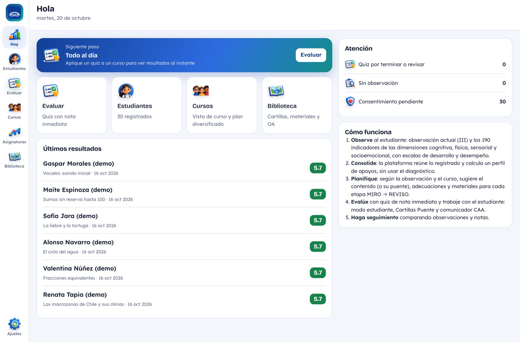The height and width of the screenshot is (342, 520).
Task: Click the count 30 beside Consentimiento pendiente
Action: coord(502,102)
